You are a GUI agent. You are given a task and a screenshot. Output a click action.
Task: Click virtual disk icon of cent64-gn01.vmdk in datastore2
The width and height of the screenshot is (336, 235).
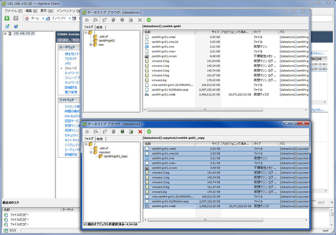click(147, 206)
